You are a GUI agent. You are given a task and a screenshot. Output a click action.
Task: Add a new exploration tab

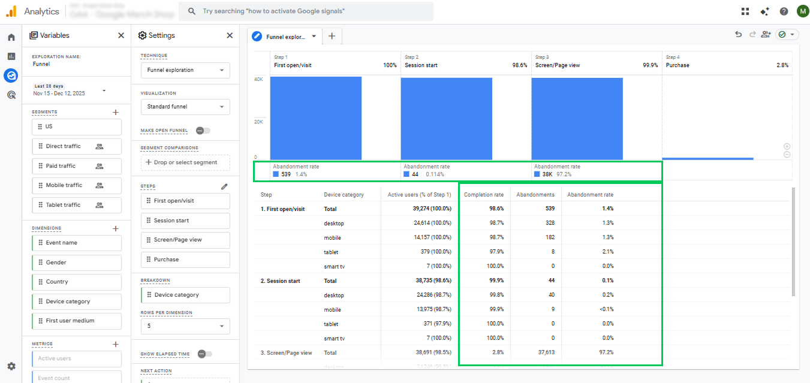332,37
